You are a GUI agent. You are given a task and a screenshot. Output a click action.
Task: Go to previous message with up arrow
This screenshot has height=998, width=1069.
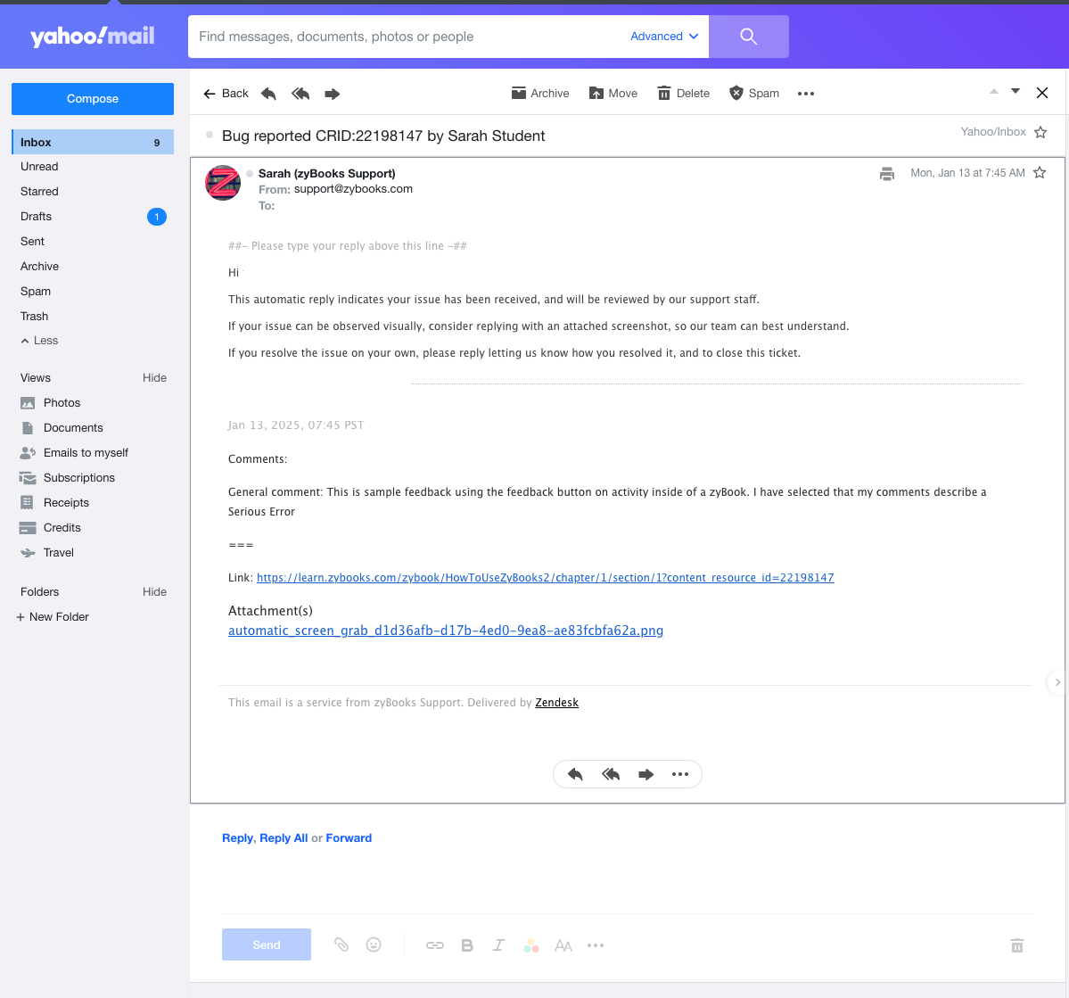click(994, 91)
